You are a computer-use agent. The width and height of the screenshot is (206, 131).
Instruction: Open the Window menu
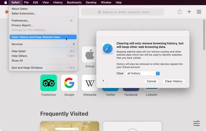click(106, 3)
